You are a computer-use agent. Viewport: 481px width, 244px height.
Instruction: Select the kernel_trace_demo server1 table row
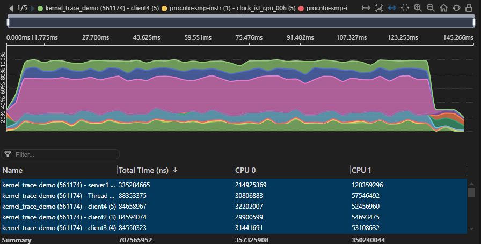click(x=59, y=185)
